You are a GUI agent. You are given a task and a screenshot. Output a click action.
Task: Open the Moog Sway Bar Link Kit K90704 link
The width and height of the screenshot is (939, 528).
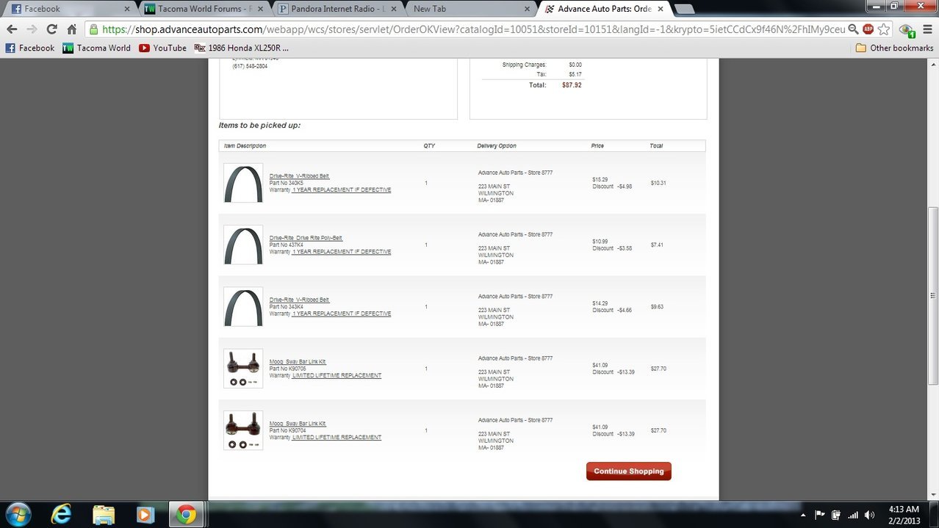(298, 424)
